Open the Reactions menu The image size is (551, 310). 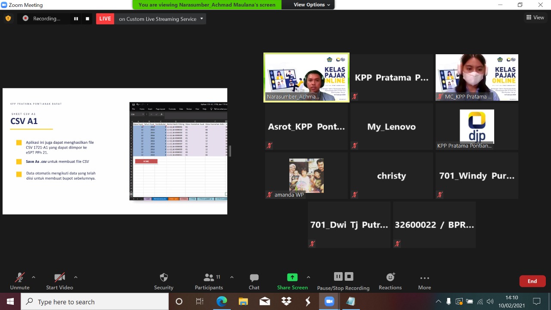390,277
